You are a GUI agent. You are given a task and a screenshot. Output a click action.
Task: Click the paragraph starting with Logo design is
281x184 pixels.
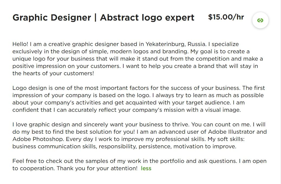coord(138,99)
